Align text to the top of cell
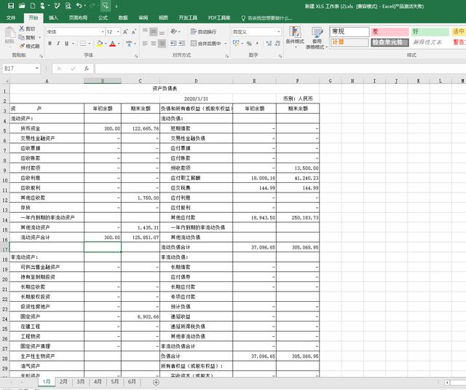The image size is (466, 390). click(x=145, y=31)
